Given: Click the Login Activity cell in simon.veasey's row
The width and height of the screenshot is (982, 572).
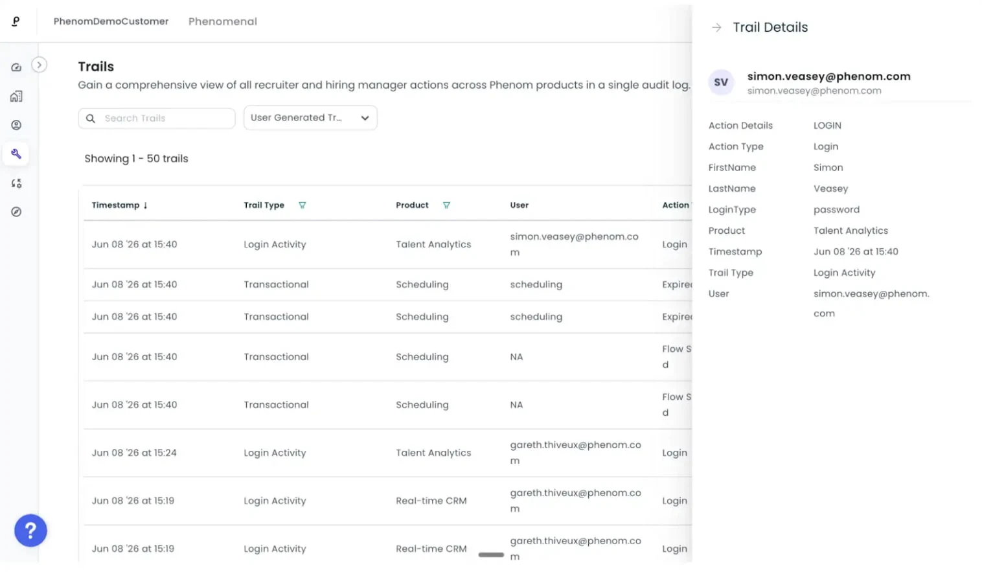Looking at the screenshot, I should (x=275, y=244).
